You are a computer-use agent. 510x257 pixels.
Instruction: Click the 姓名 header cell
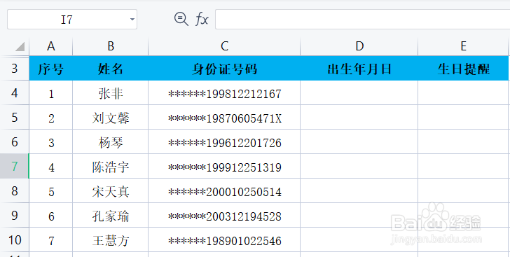click(111, 69)
